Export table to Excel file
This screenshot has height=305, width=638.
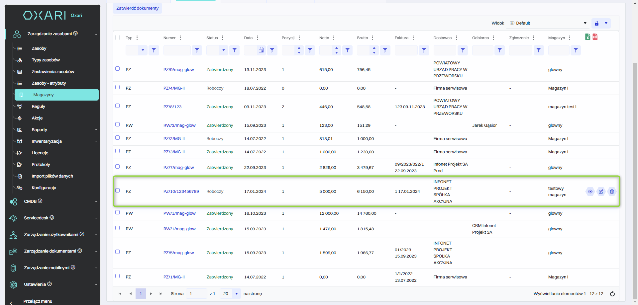[587, 37]
